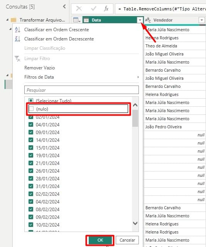The image size is (206, 247).
Task: Select Limpar Classificação menu entry
Action: tap(45, 48)
